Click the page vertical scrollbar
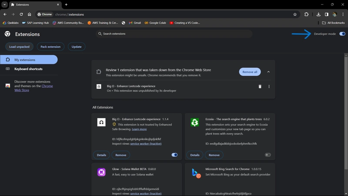348x196 pixels. tap(346, 113)
